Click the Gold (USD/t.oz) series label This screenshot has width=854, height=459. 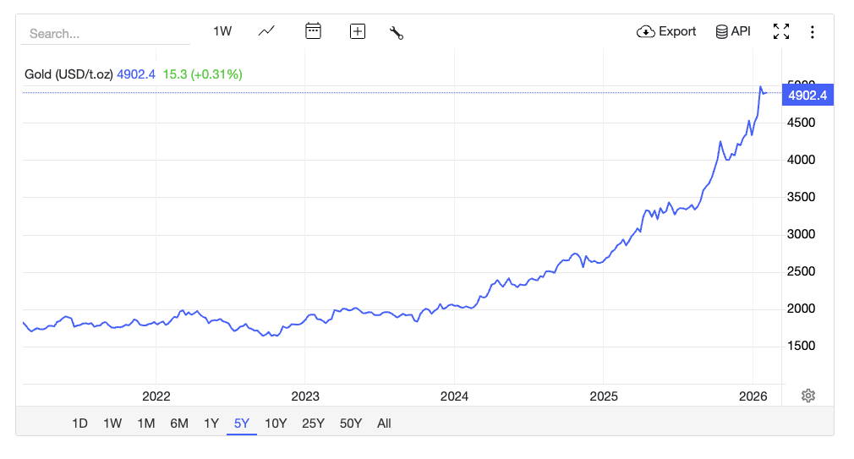68,74
